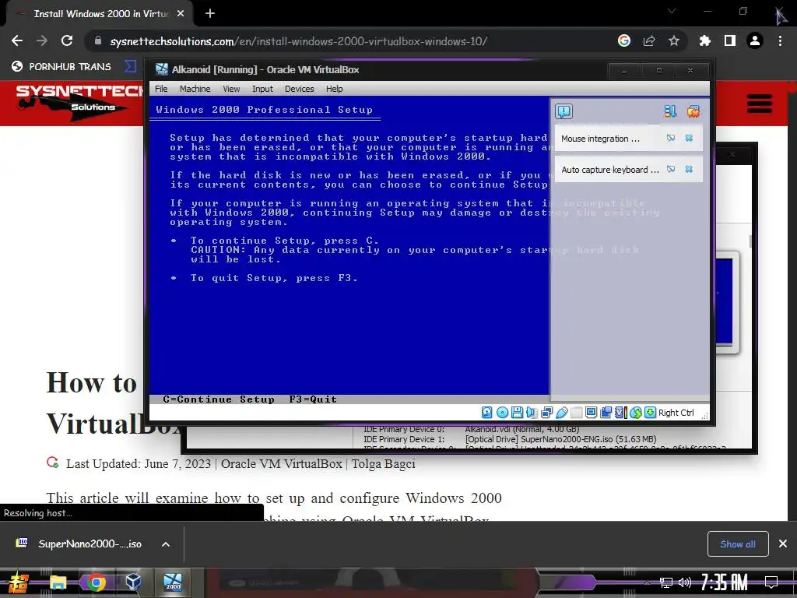
Task: Open the website hamburger menu
Action: [760, 104]
